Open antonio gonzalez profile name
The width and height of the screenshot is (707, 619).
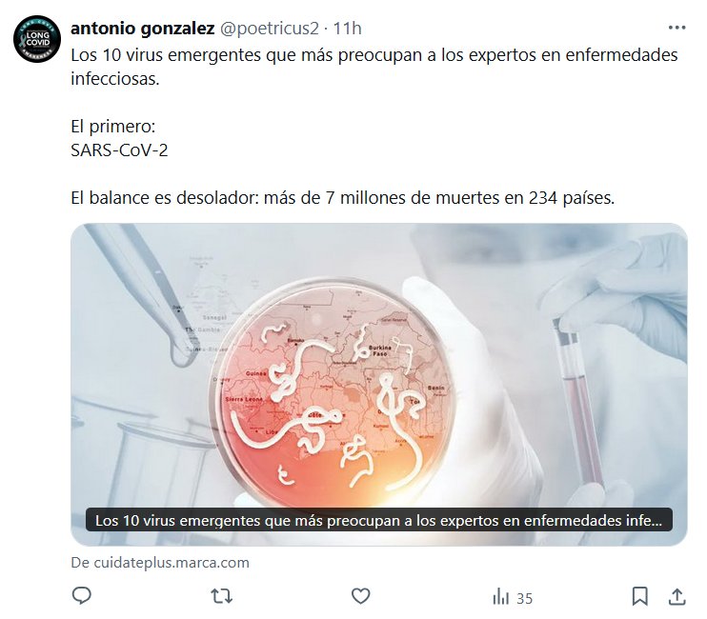click(143, 29)
